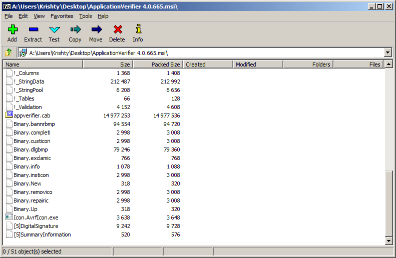Click the blue Extract toolbar icon
This screenshot has height=258, width=396.
pyautogui.click(x=33, y=30)
